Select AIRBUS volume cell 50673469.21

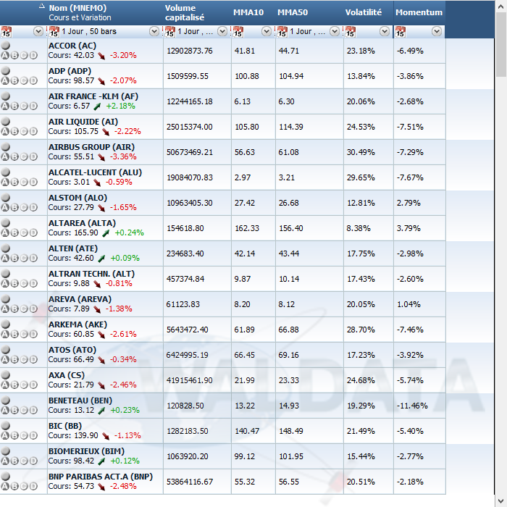tap(190, 152)
